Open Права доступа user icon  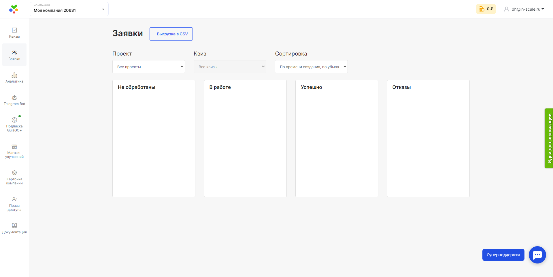(14, 199)
